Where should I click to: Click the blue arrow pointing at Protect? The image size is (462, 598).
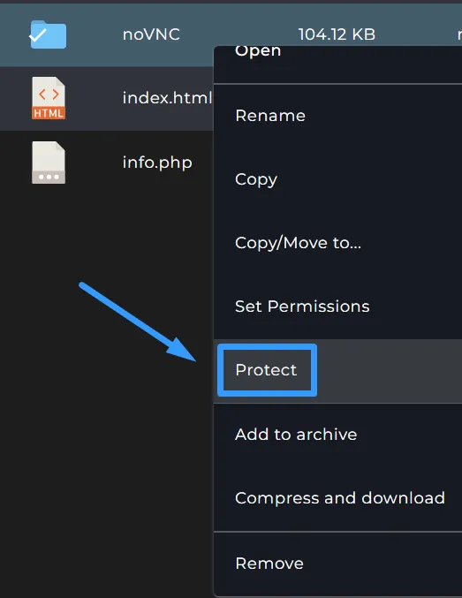[x=137, y=322]
